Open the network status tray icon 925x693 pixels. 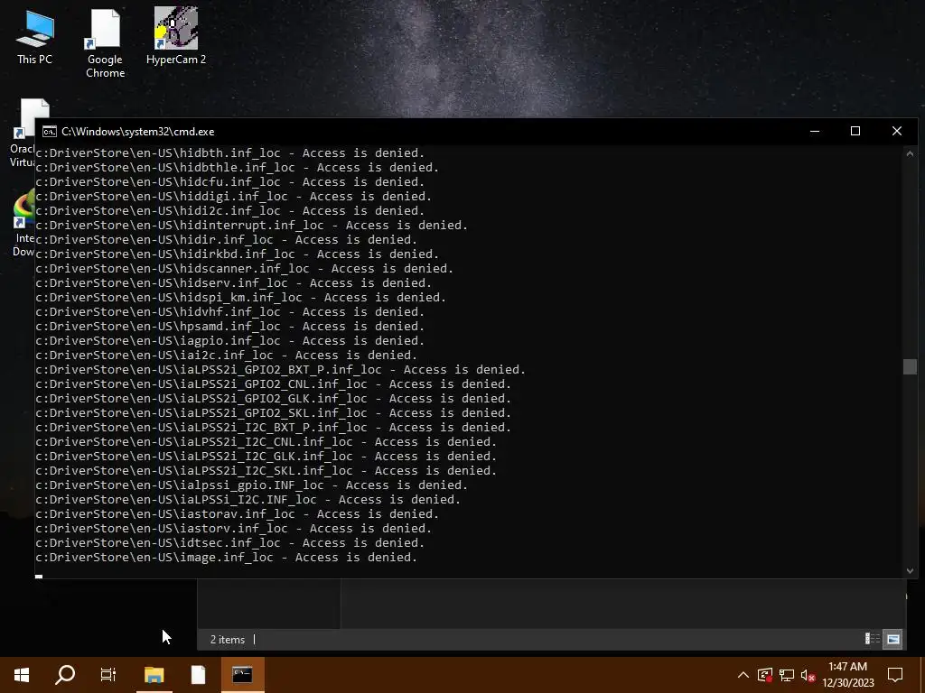[x=787, y=675]
